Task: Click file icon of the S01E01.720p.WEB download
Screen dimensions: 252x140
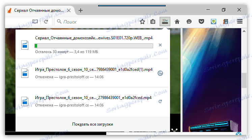Action: tap(25, 45)
